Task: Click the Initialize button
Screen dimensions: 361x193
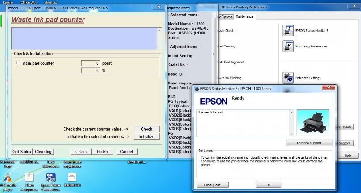Action: [x=147, y=136]
